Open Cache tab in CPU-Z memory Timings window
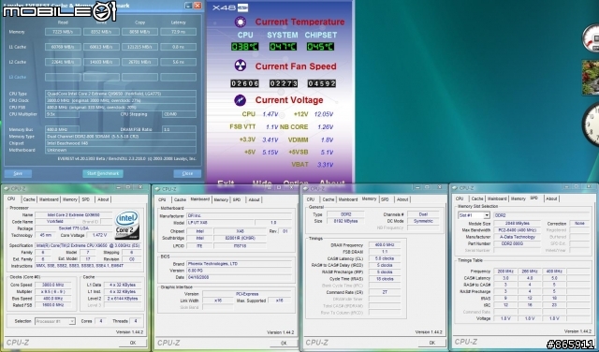 329,199
